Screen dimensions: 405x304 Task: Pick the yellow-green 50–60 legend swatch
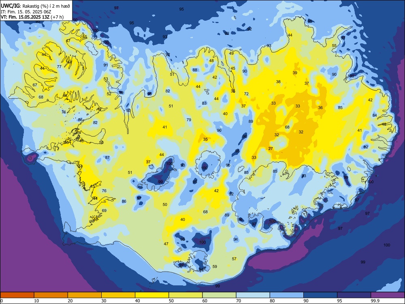185,295
